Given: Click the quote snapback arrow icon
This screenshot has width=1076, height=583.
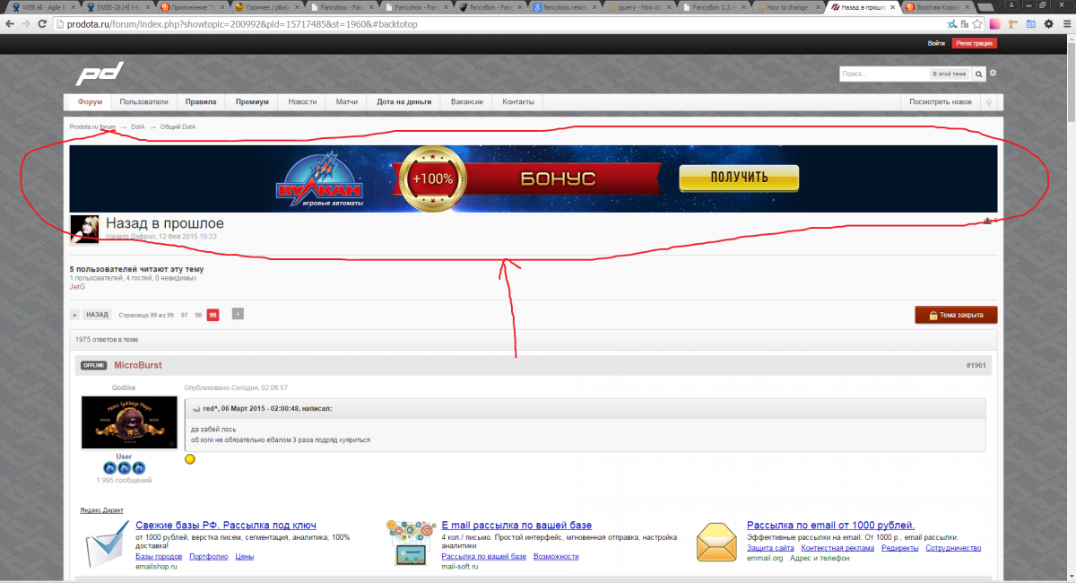Looking at the screenshot, I should 196,408.
